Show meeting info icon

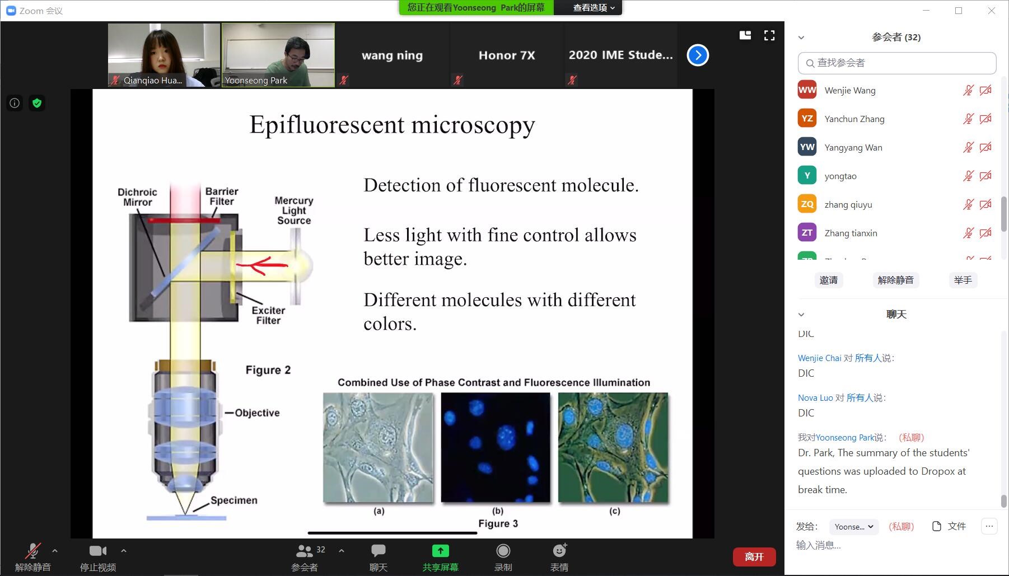click(x=15, y=103)
